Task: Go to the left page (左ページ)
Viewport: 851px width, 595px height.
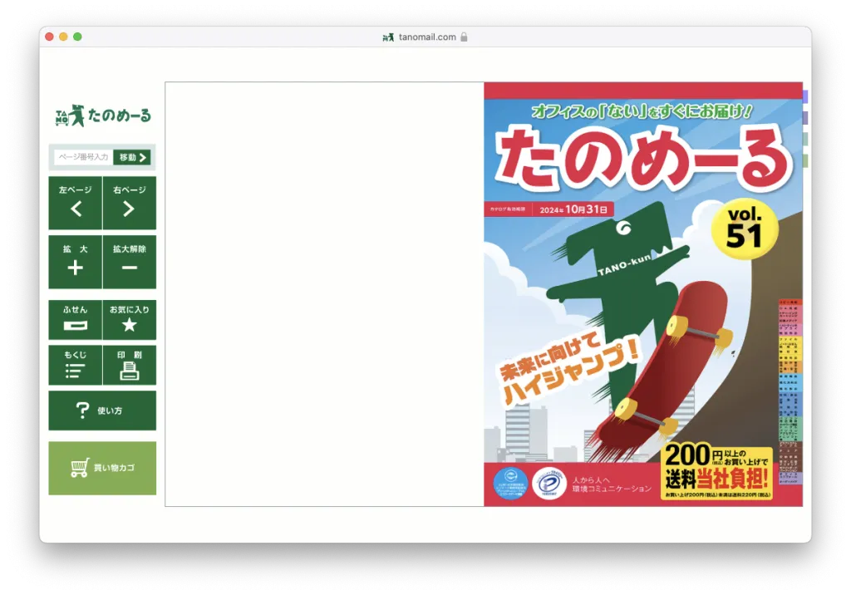Action: pyautogui.click(x=75, y=203)
